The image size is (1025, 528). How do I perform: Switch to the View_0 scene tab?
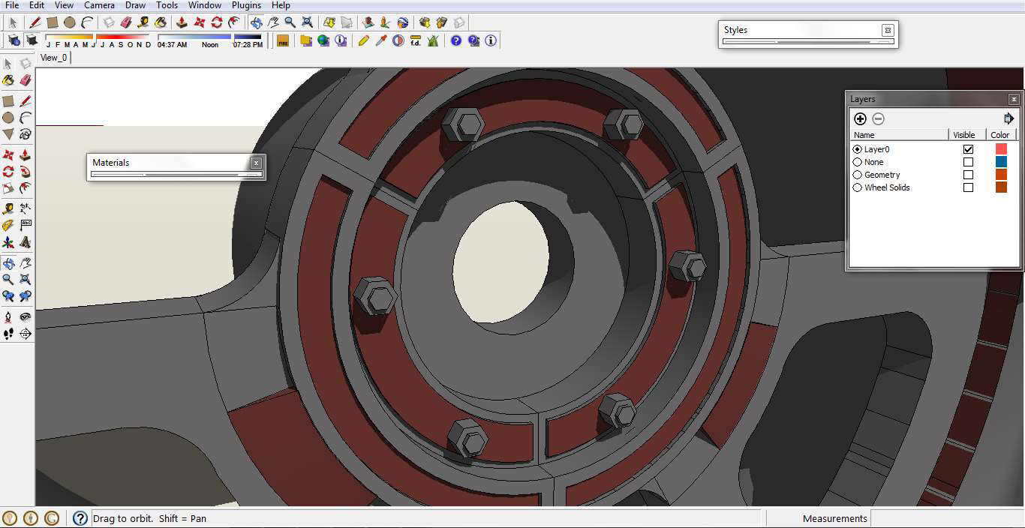(54, 58)
